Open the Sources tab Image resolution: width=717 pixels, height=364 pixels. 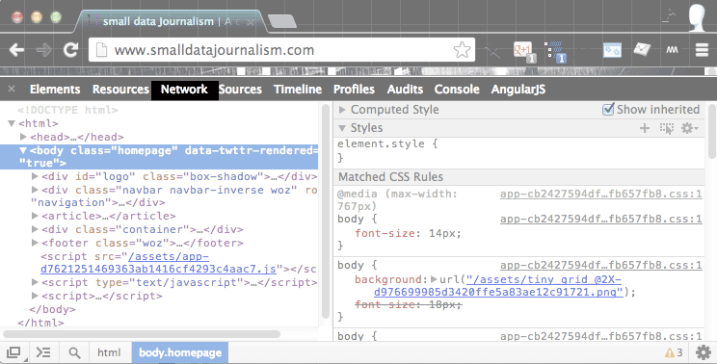tap(240, 89)
